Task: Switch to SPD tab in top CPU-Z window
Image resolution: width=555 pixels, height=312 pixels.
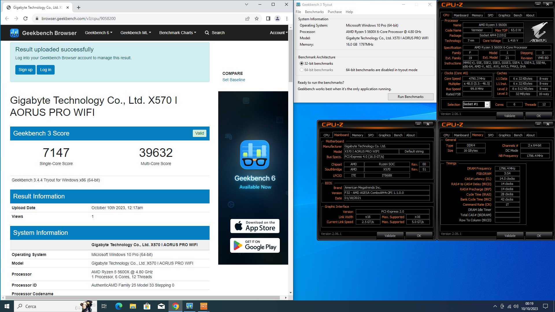Action: (490, 15)
